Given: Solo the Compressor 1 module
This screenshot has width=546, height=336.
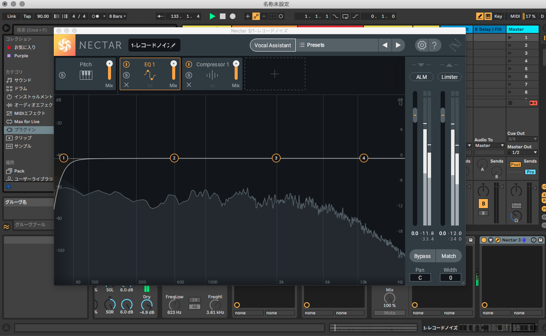Looking at the screenshot, I should point(189,75).
